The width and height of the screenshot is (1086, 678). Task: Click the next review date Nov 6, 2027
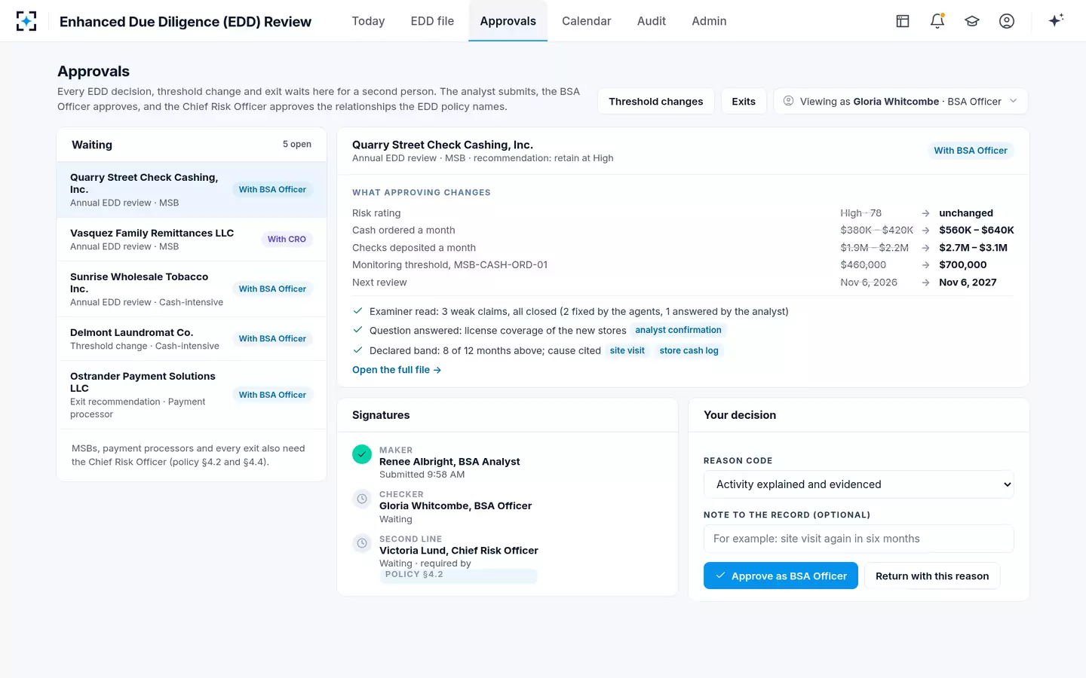[968, 282]
